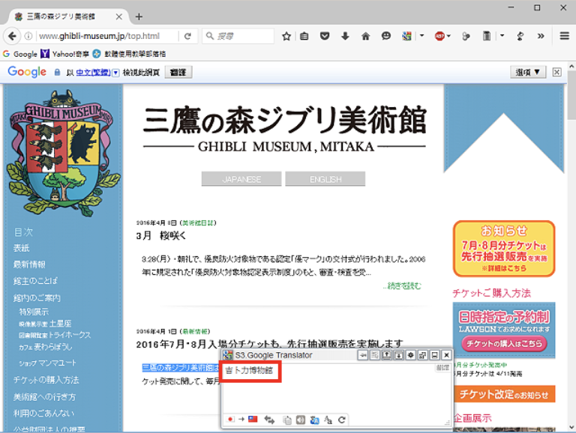Open sidebar menu item 最新情報
Viewport: 576px width, 433px height.
tap(29, 264)
